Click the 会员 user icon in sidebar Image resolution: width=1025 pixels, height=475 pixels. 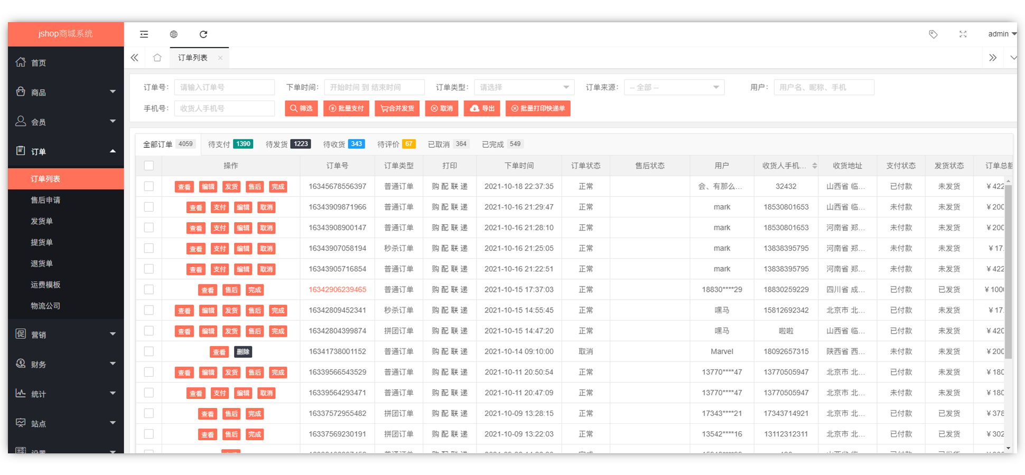coord(21,121)
